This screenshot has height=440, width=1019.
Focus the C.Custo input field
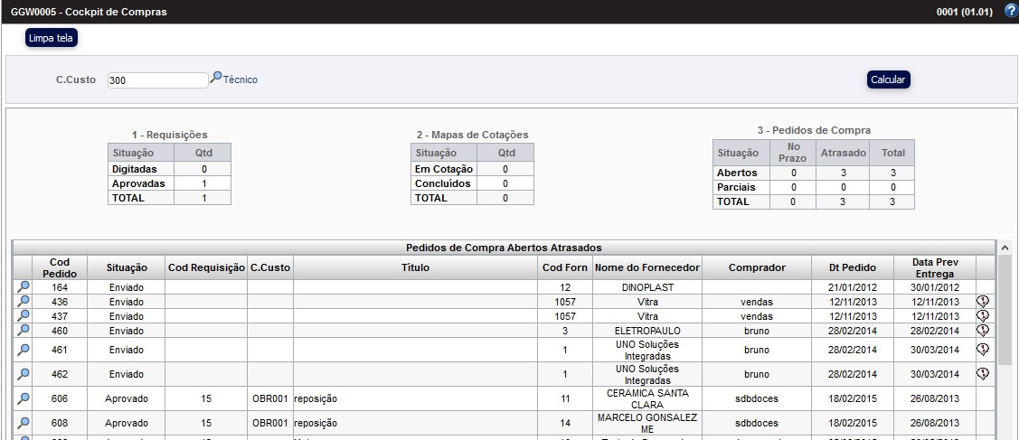(157, 80)
